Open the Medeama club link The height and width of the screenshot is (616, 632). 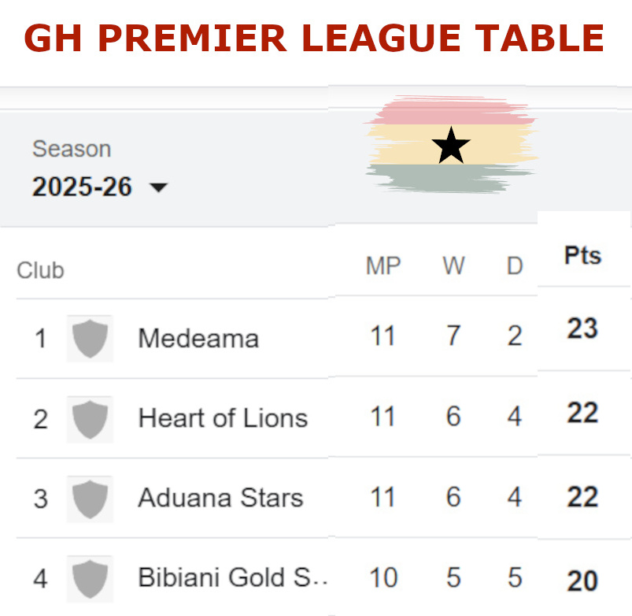[198, 339]
